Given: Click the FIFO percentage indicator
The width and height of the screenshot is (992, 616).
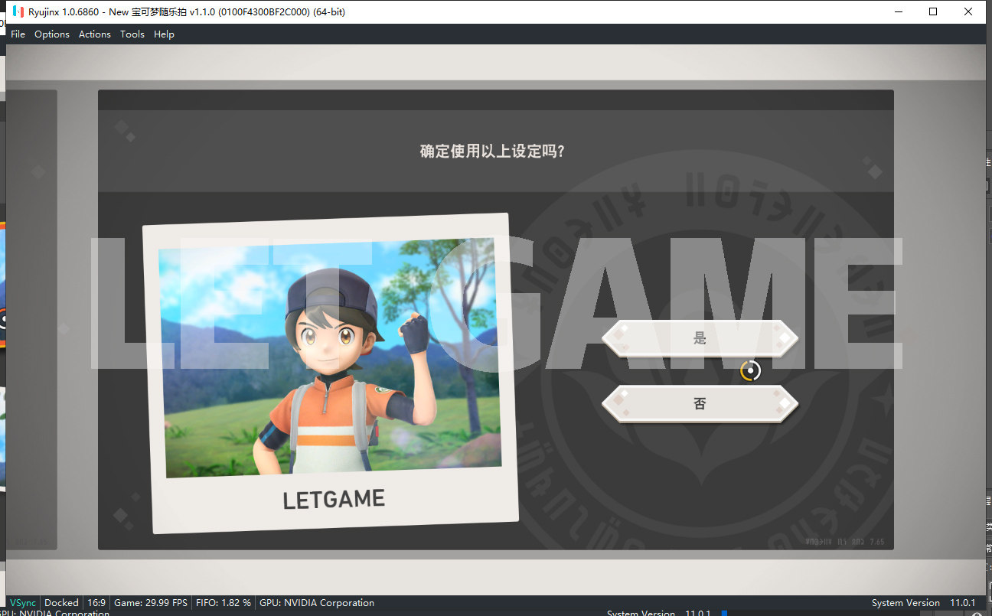Looking at the screenshot, I should 224,603.
